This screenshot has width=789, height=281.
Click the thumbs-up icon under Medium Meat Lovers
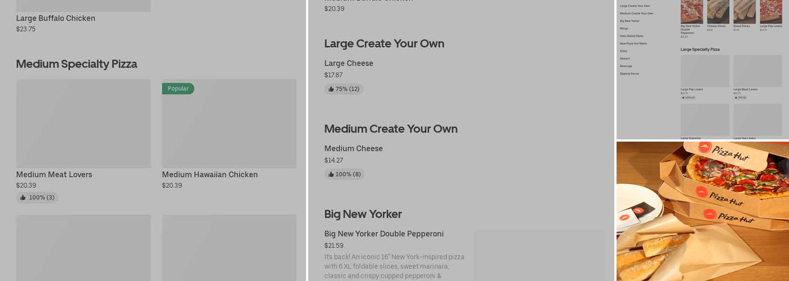(x=23, y=198)
